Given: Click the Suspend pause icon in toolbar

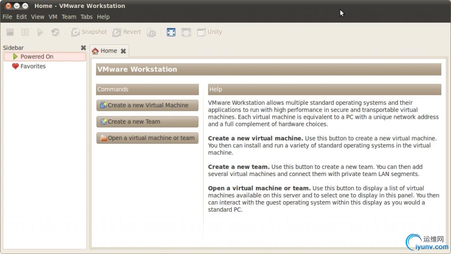Looking at the screenshot, I should point(25,32).
